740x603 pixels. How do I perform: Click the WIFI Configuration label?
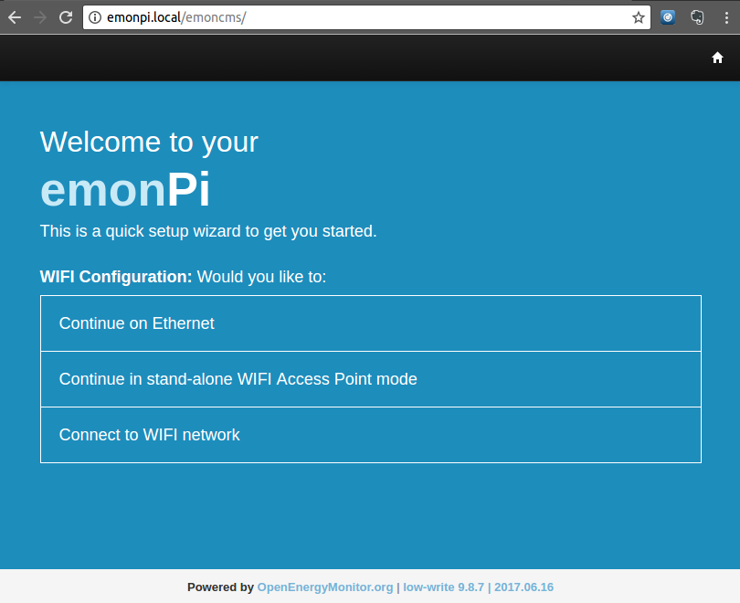click(116, 277)
